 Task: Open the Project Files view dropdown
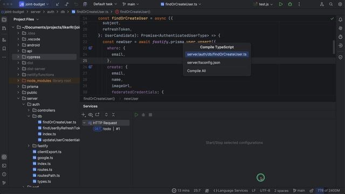coord(26,19)
